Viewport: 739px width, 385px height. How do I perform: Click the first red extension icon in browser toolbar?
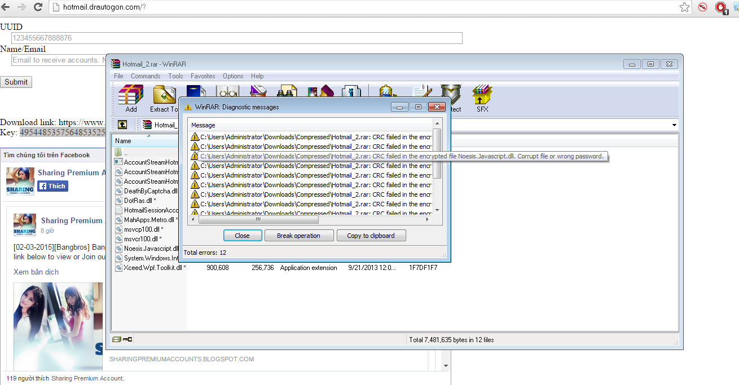(702, 7)
